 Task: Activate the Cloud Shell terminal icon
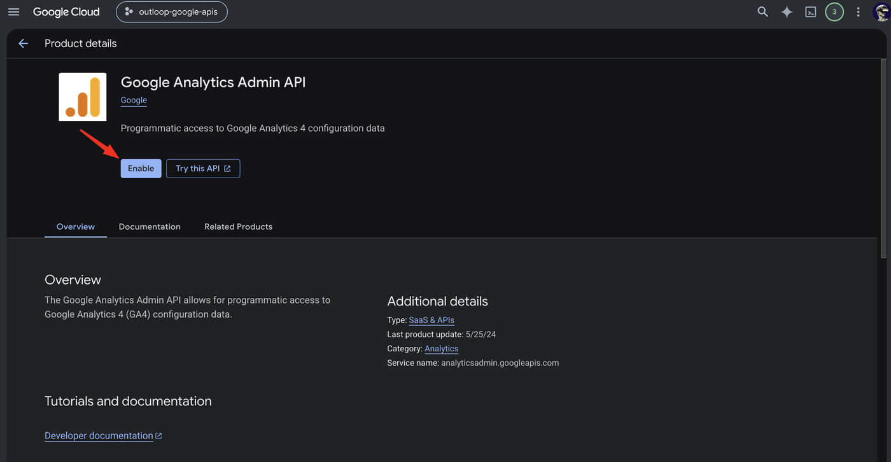click(810, 12)
